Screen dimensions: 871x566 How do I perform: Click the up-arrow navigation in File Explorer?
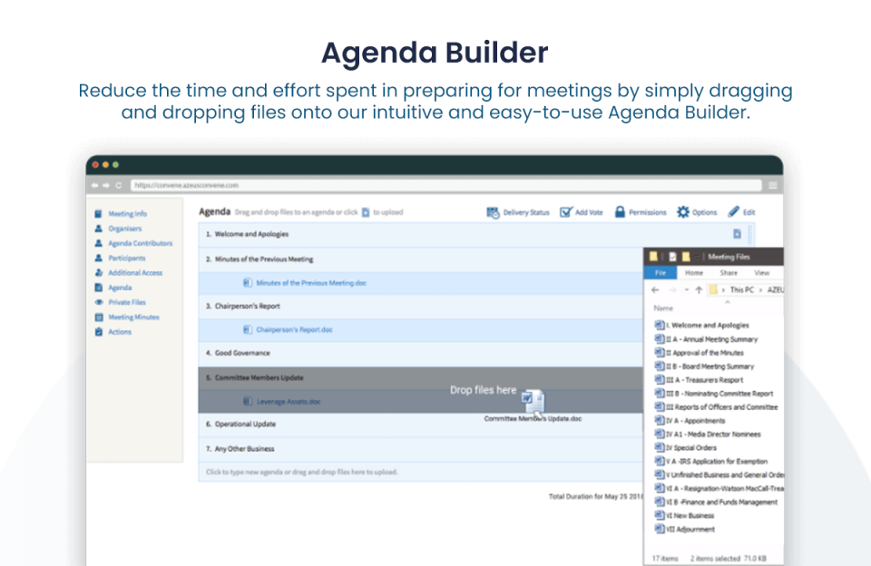click(698, 290)
